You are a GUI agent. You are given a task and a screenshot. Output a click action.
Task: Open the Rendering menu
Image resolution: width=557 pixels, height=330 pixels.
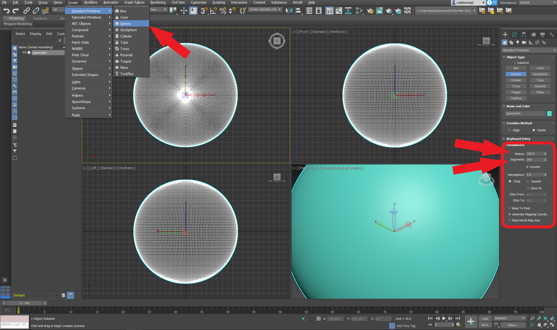coord(158,2)
